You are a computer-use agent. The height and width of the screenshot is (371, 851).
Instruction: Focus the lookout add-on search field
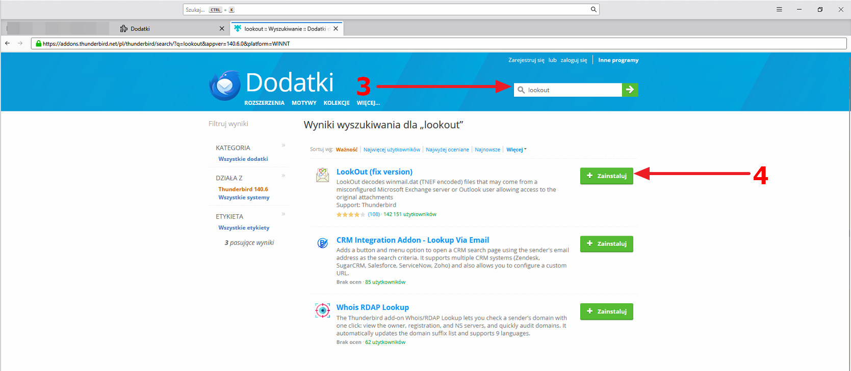[568, 90]
